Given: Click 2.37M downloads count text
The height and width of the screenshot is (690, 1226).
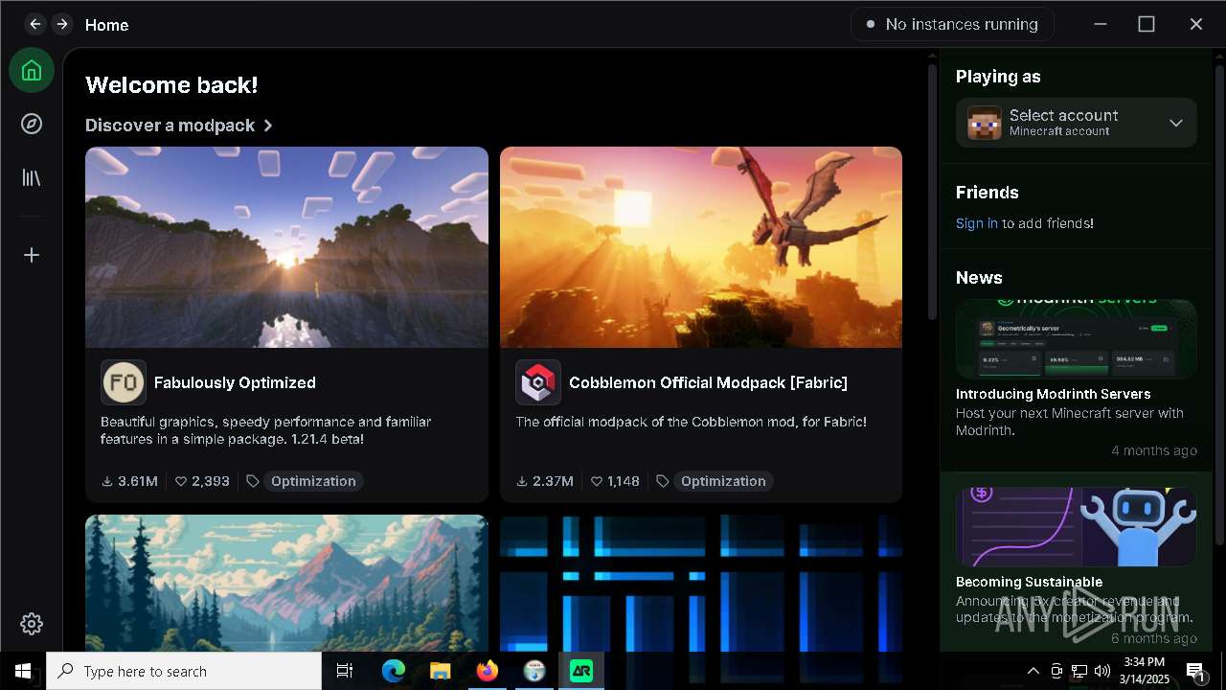Looking at the screenshot, I should point(553,481).
